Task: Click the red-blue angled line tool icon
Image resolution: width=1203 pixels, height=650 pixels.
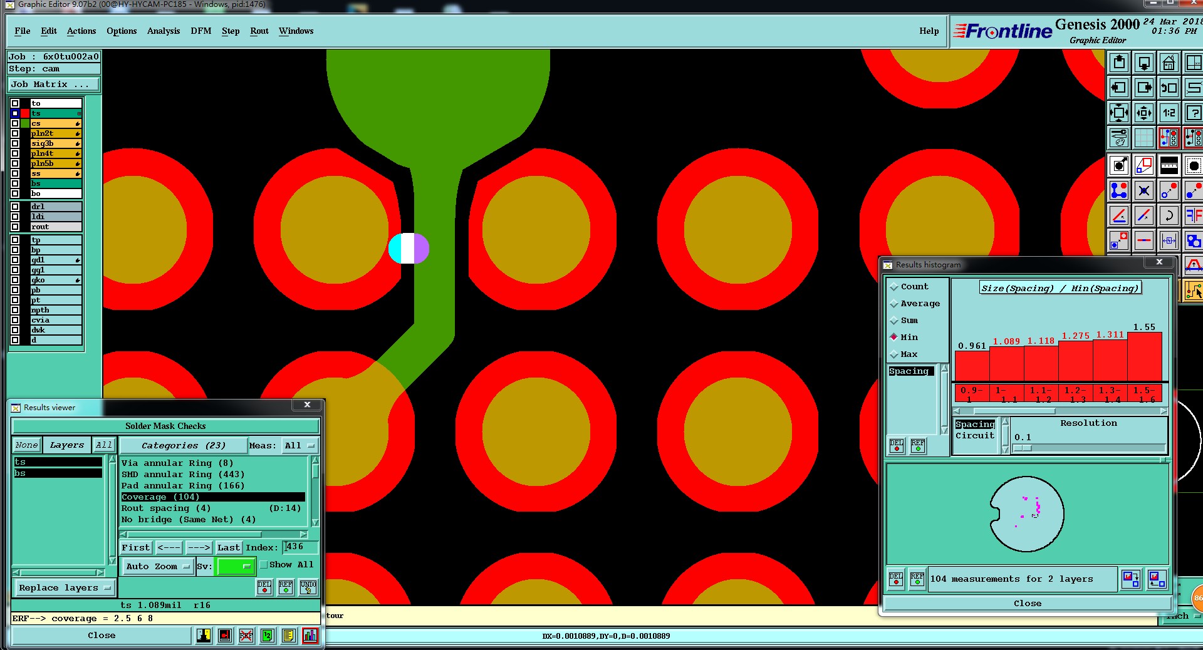Action: [x=1144, y=215]
